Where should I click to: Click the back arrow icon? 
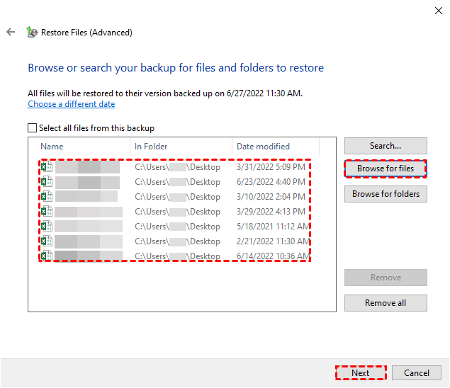click(x=11, y=32)
